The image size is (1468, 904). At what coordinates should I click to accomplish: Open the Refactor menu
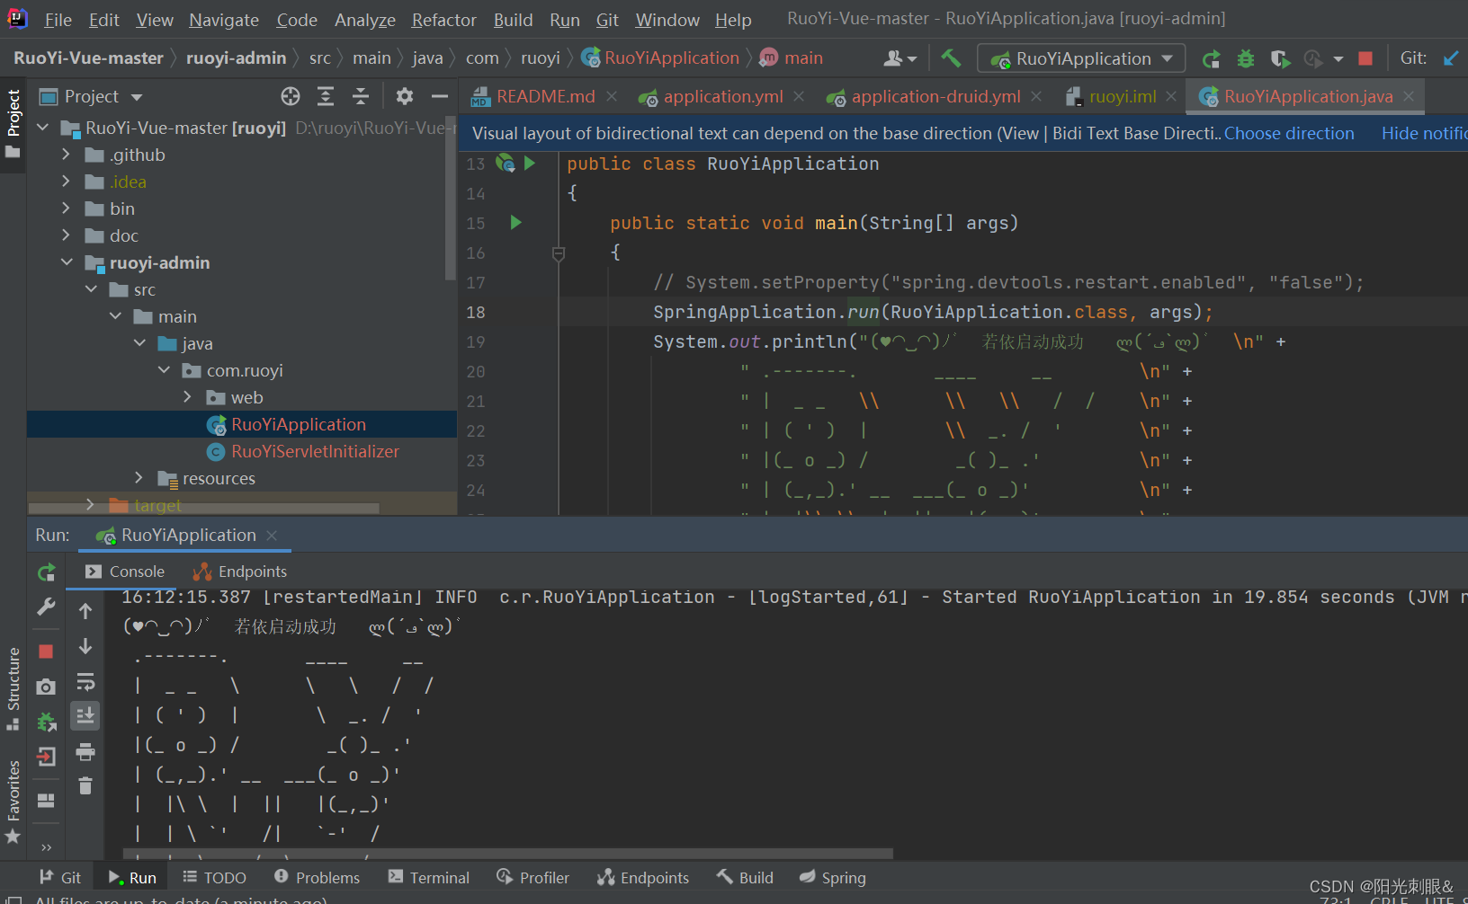coord(443,20)
